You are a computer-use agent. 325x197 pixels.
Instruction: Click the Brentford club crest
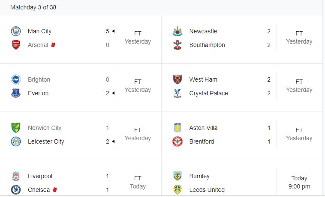178,141
